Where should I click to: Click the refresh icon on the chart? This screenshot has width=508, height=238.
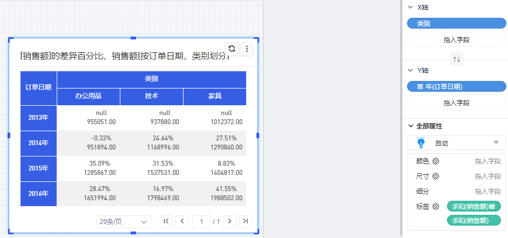(231, 49)
